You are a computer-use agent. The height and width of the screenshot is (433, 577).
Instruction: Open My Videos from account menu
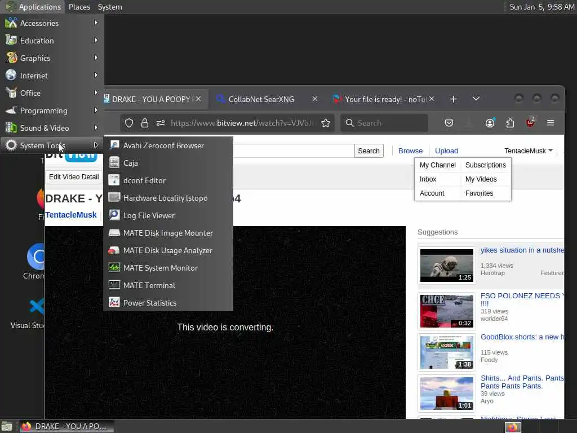point(481,179)
